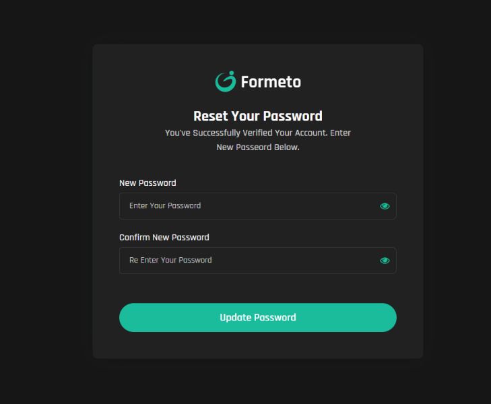Click the small dot atop the Formeto logo
This screenshot has width=491, height=404.
point(232,73)
